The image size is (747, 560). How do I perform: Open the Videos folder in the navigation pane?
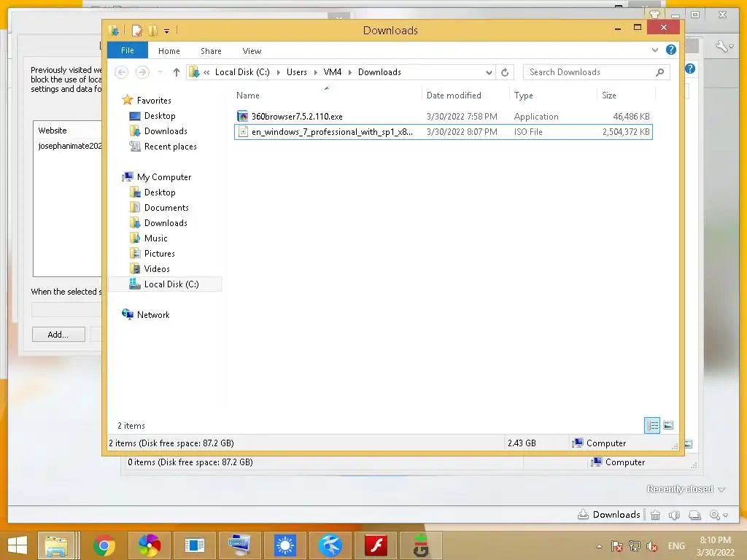[157, 268]
